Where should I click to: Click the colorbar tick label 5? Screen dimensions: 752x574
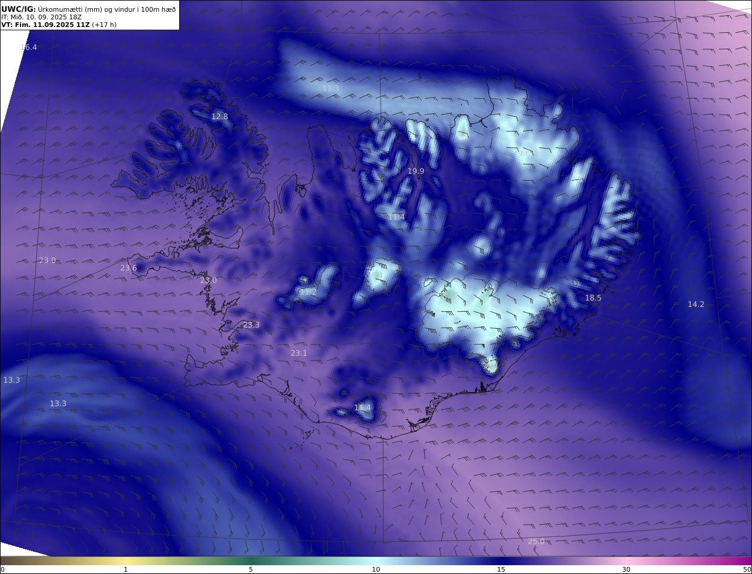click(251, 569)
